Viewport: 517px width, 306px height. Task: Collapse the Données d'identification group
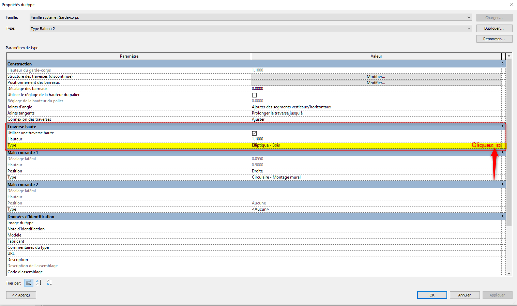(x=502, y=217)
